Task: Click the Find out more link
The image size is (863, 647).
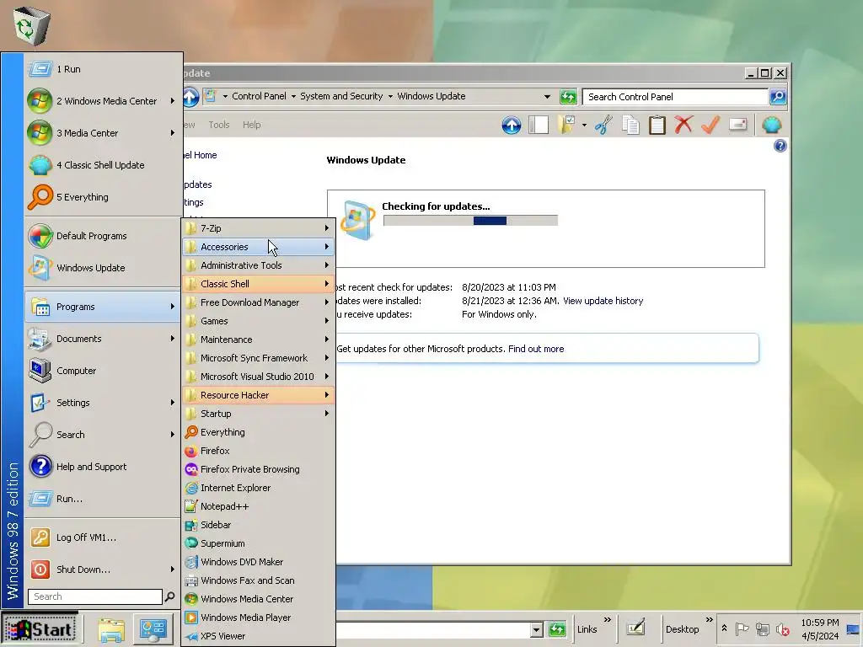Action: pyautogui.click(x=535, y=349)
